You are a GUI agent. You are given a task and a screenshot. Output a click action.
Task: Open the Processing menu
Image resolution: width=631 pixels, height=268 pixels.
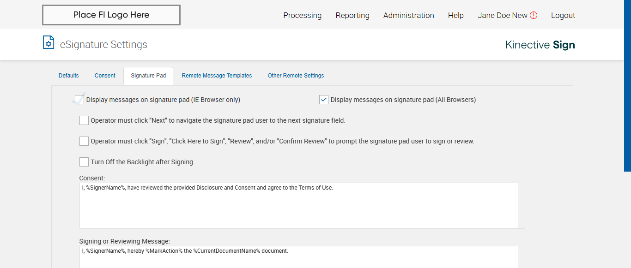[x=302, y=15]
